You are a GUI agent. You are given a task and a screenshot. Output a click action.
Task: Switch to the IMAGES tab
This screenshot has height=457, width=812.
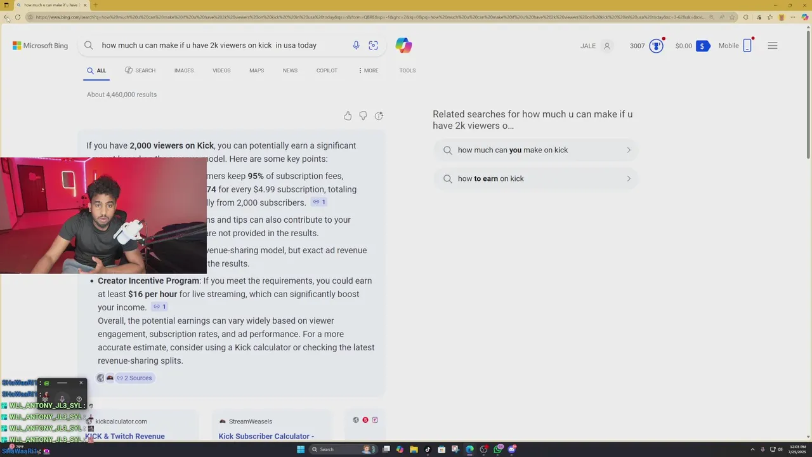coord(184,70)
